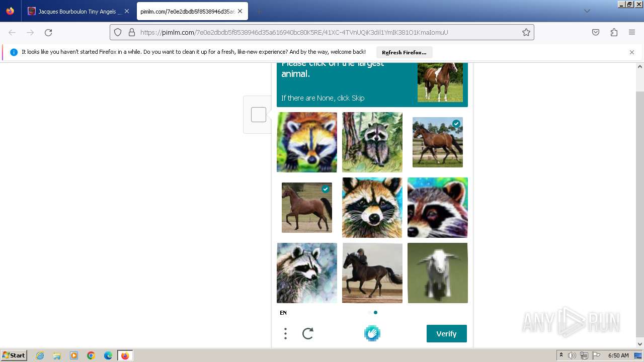Click the Firefox logo icon
Image resolution: width=644 pixels, height=362 pixels.
10,11
